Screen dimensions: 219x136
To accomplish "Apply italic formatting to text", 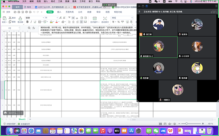I will point(32,22).
